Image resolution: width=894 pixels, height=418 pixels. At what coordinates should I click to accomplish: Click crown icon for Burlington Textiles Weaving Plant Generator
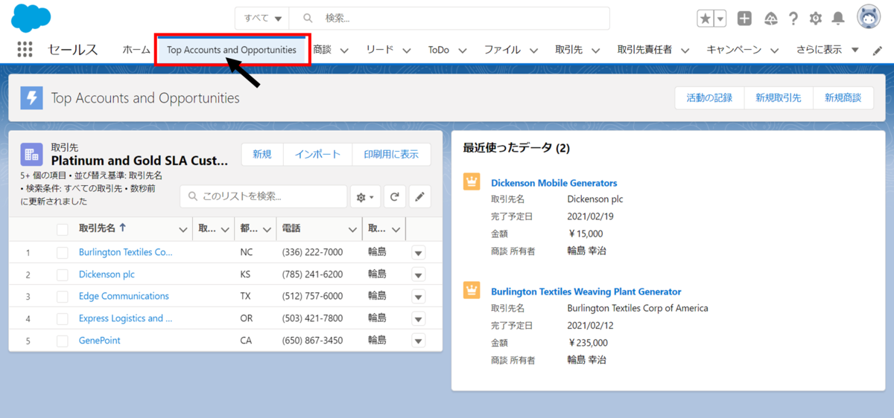[471, 291]
